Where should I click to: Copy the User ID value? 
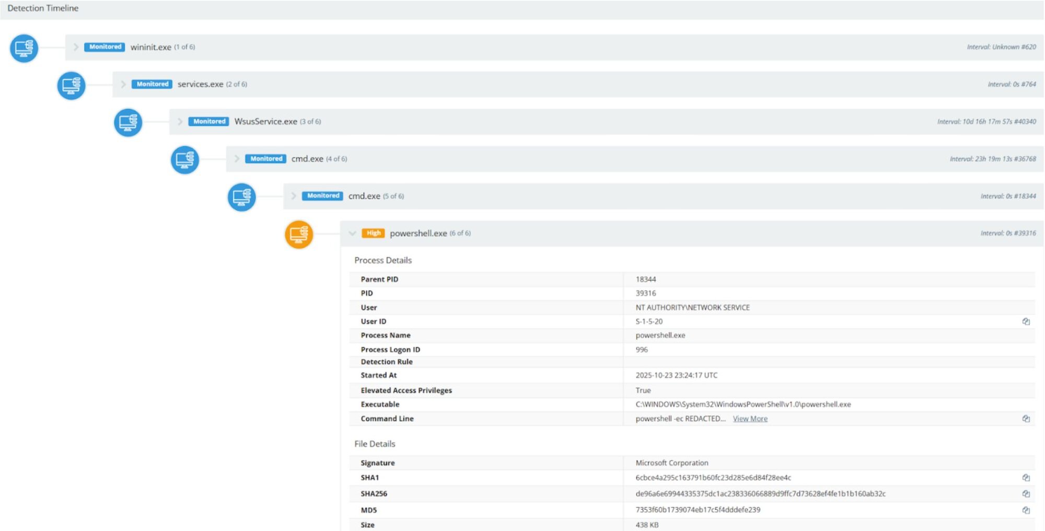pyautogui.click(x=1026, y=321)
